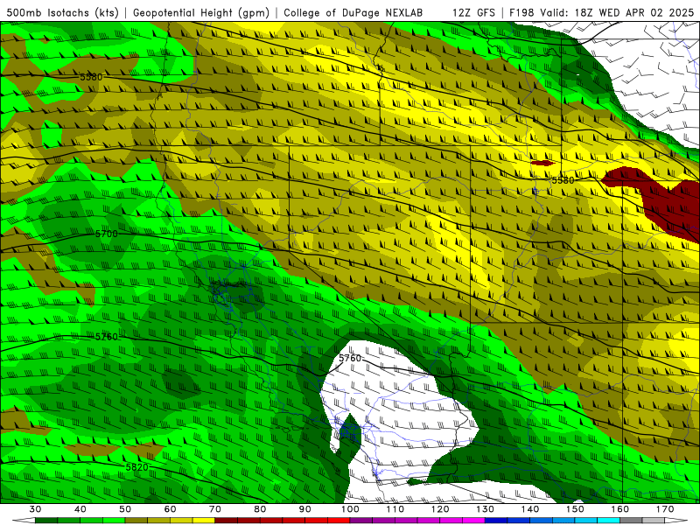Click the 80 value on the color scale
The image size is (700, 525).
260,509
